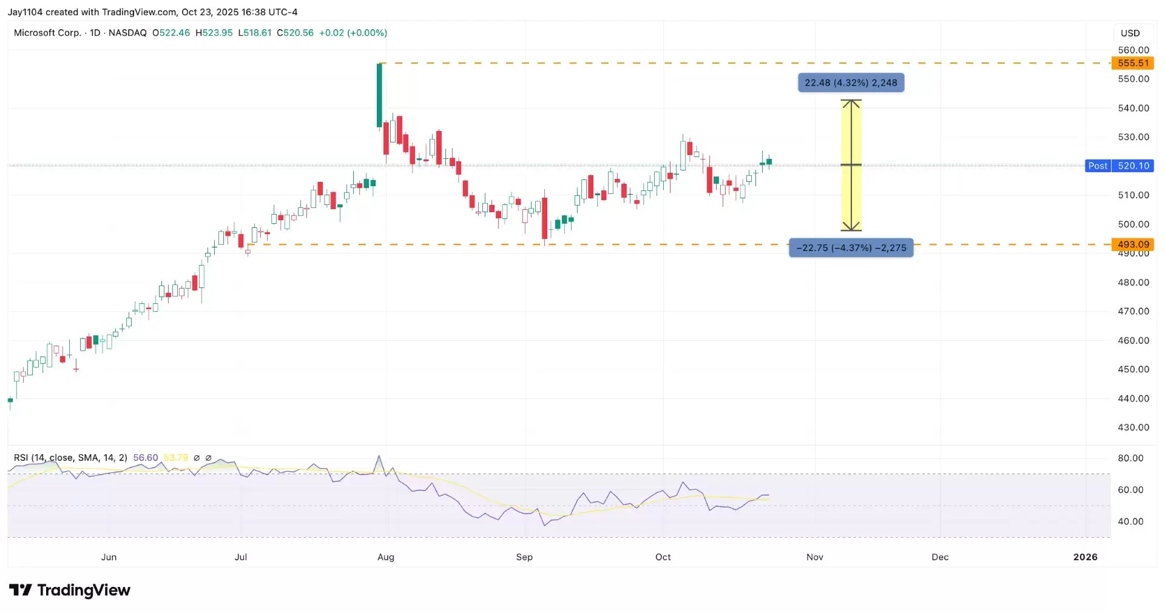Click the TradingView wordmark link
The width and height of the screenshot is (1165, 613).
(84, 590)
